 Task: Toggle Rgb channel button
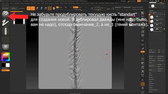(x=66, y=7)
